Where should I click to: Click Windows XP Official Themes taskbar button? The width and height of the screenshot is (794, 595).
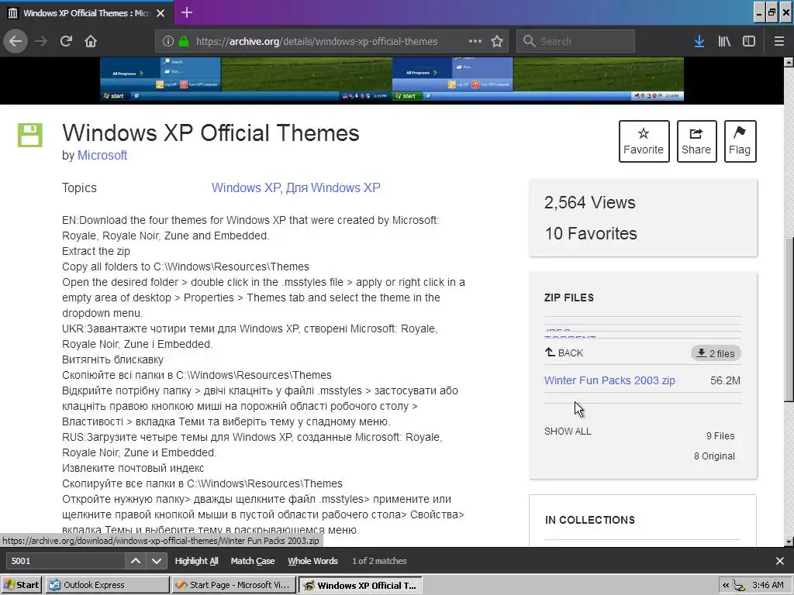[360, 585]
